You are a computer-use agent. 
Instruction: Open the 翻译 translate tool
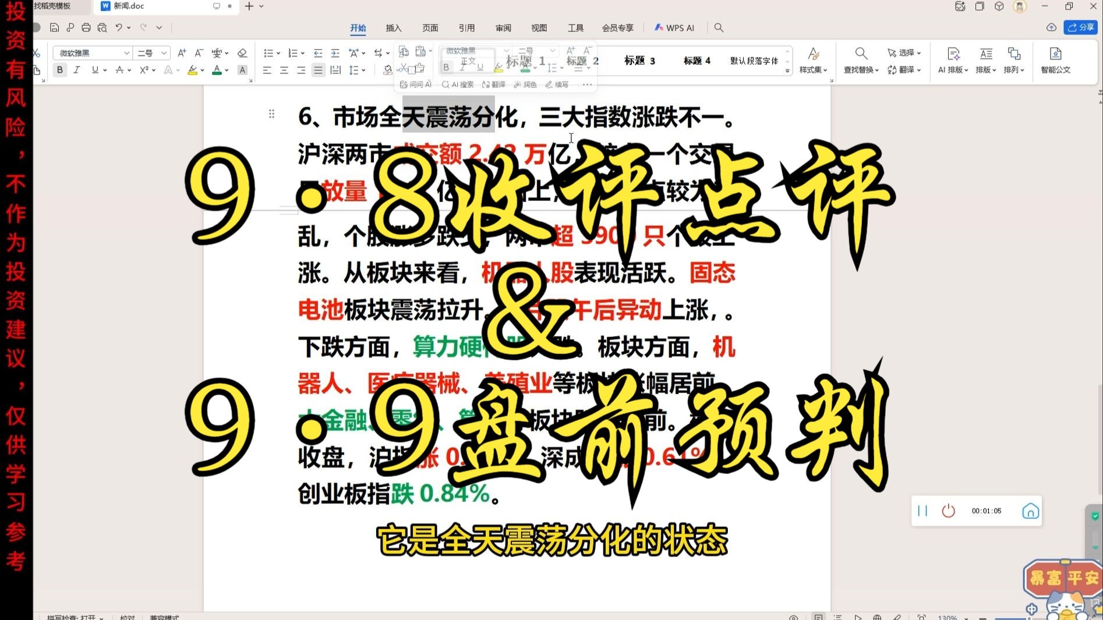click(904, 70)
